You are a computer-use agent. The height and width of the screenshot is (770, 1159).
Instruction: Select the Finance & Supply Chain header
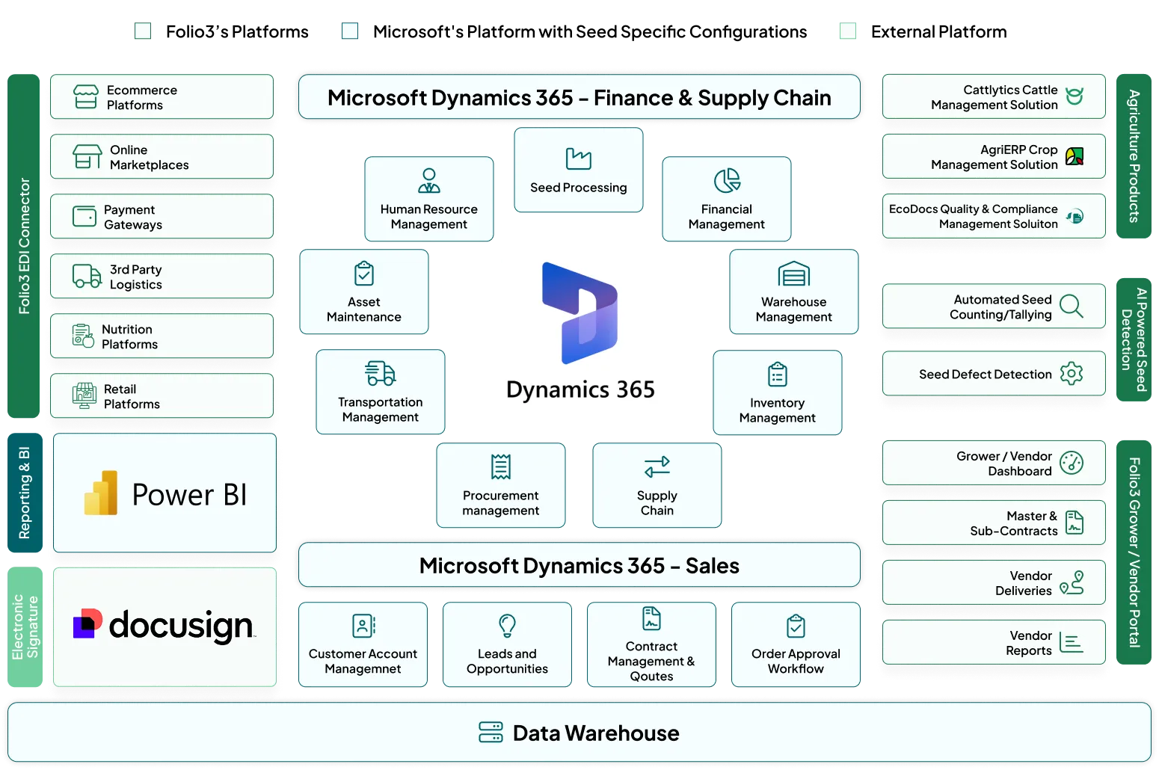(x=579, y=98)
